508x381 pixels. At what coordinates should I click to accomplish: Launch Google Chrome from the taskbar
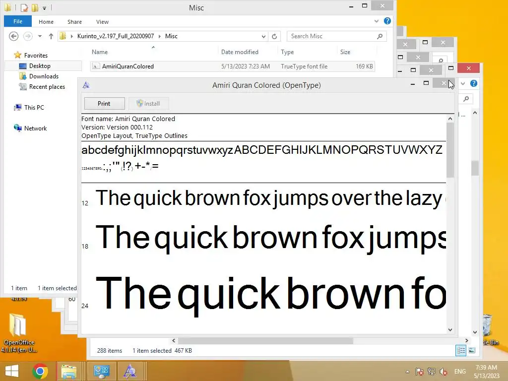tap(40, 371)
